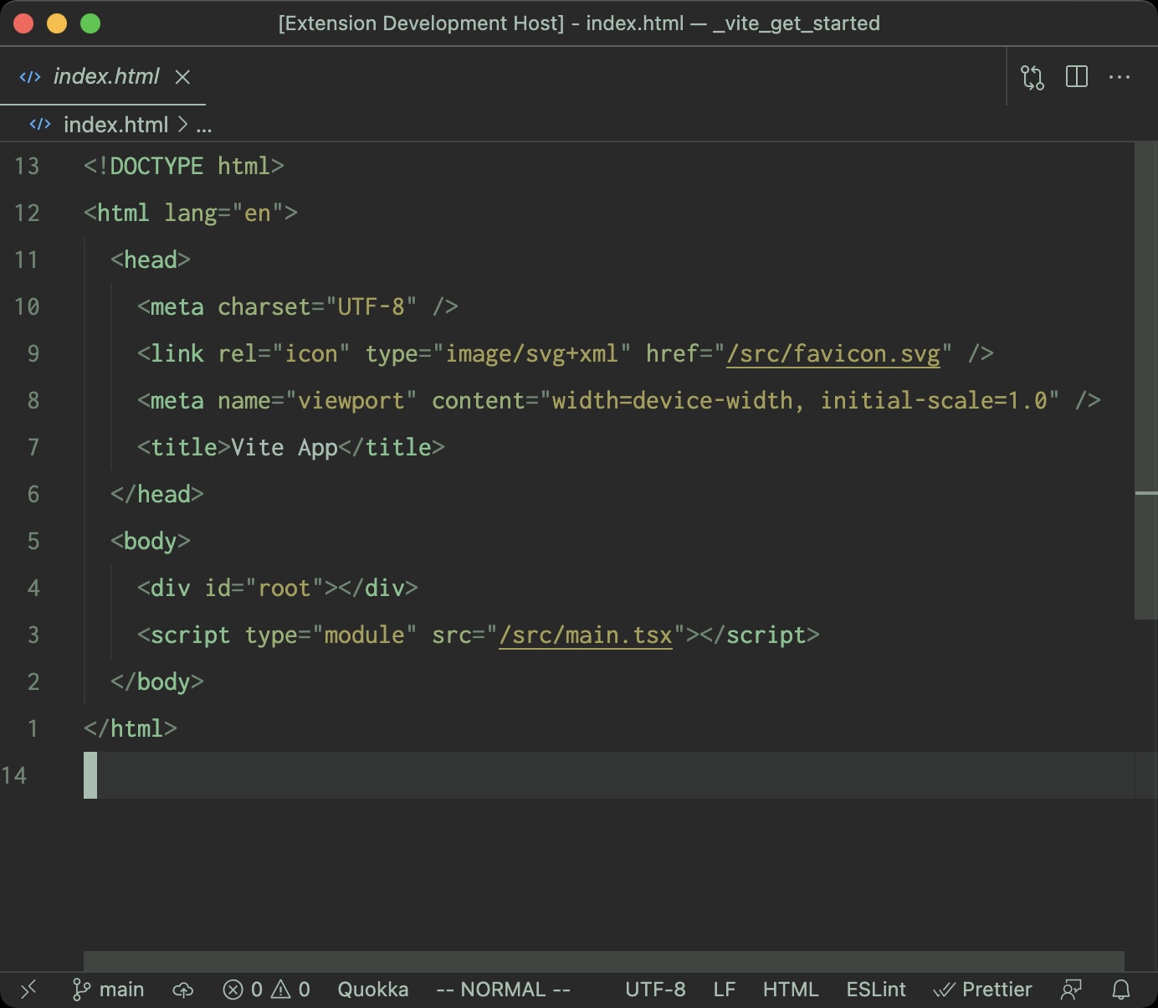Click the closing </body> tag
Screen dimensions: 1158x1008
point(157,682)
